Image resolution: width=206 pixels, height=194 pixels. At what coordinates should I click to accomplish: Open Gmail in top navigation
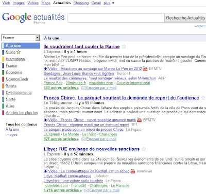tap(96, 3)
